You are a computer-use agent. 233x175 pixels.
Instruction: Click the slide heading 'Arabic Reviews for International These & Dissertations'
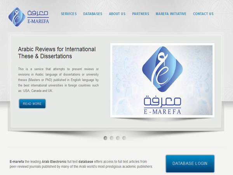(x=57, y=52)
